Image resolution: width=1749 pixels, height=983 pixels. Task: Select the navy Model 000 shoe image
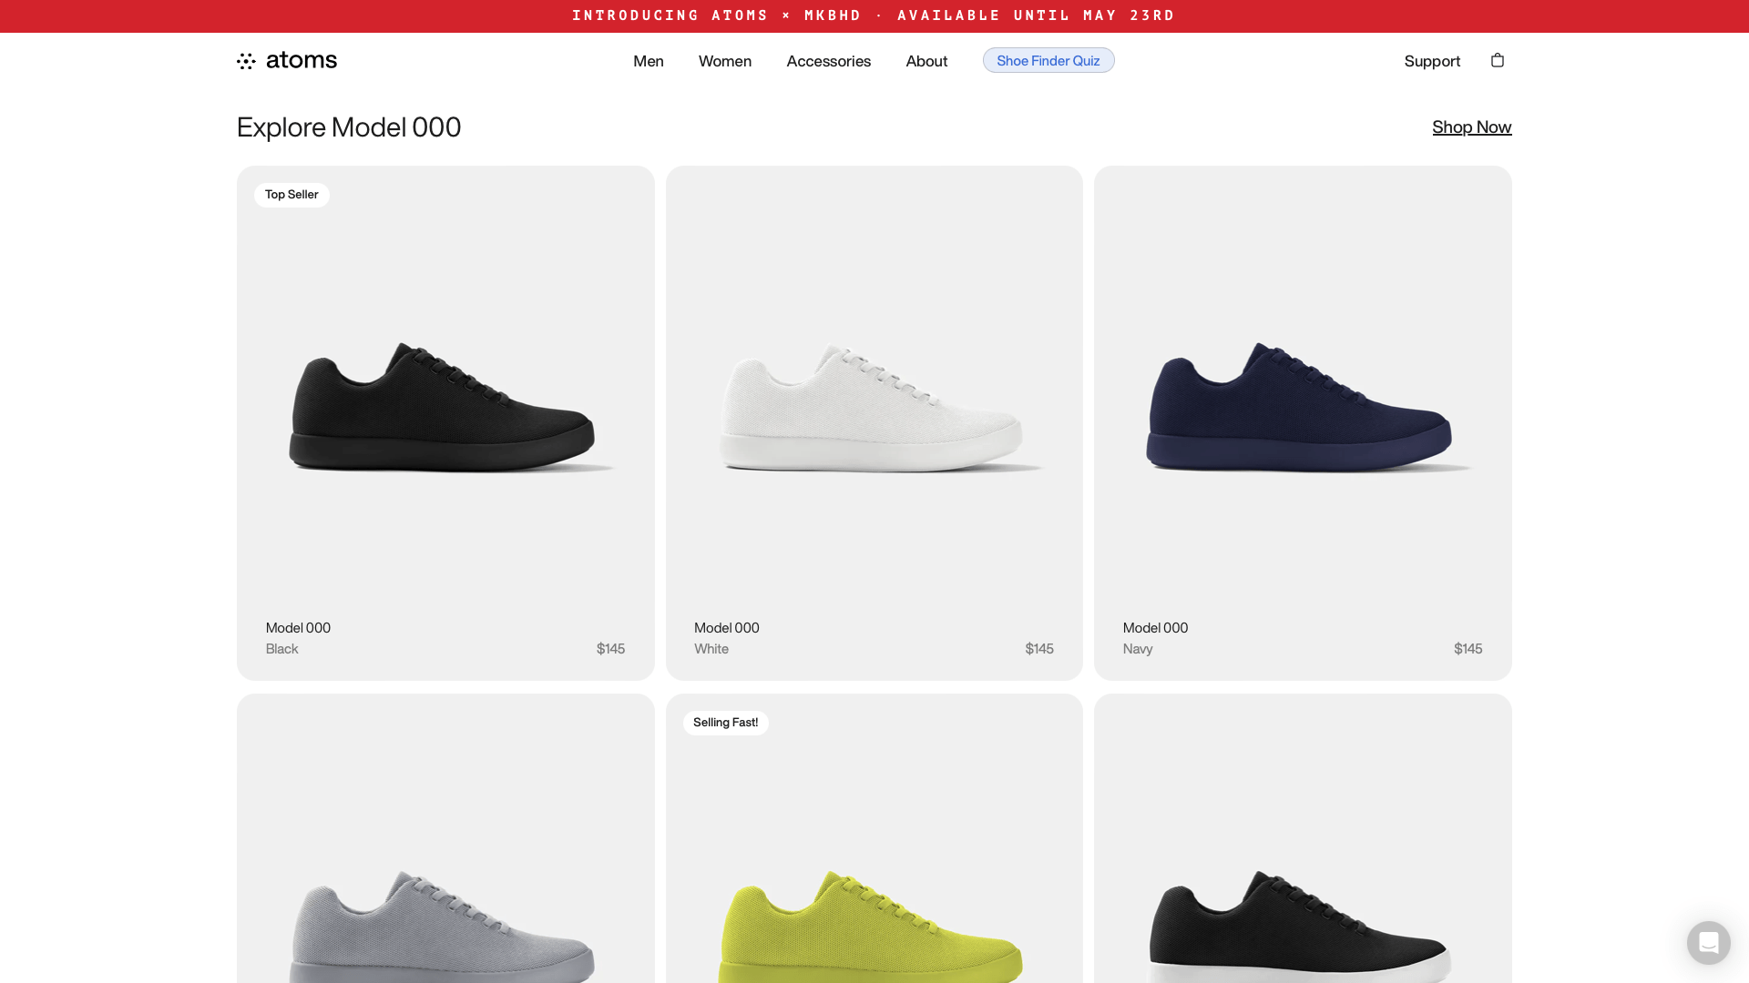(1303, 407)
